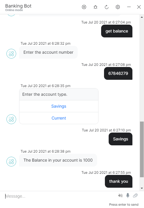Close the Banking Bot chat window
This screenshot has width=144, height=208.
(x=139, y=7)
